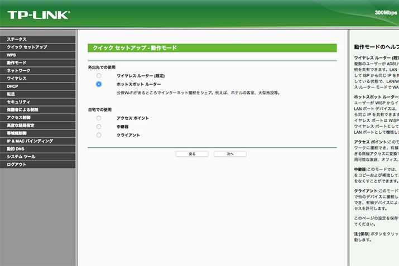Viewport: 399px width, 266px height.
Task: Open the WPS sidebar item
Action: [11, 55]
